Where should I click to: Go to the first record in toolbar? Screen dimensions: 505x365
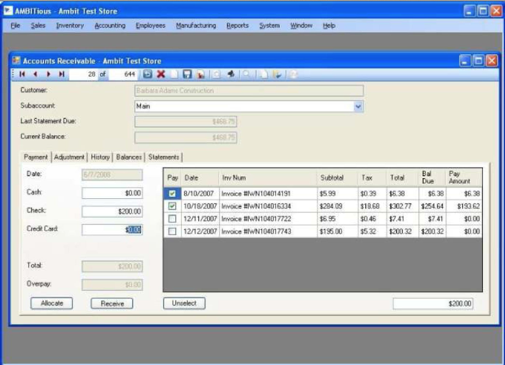coord(22,74)
